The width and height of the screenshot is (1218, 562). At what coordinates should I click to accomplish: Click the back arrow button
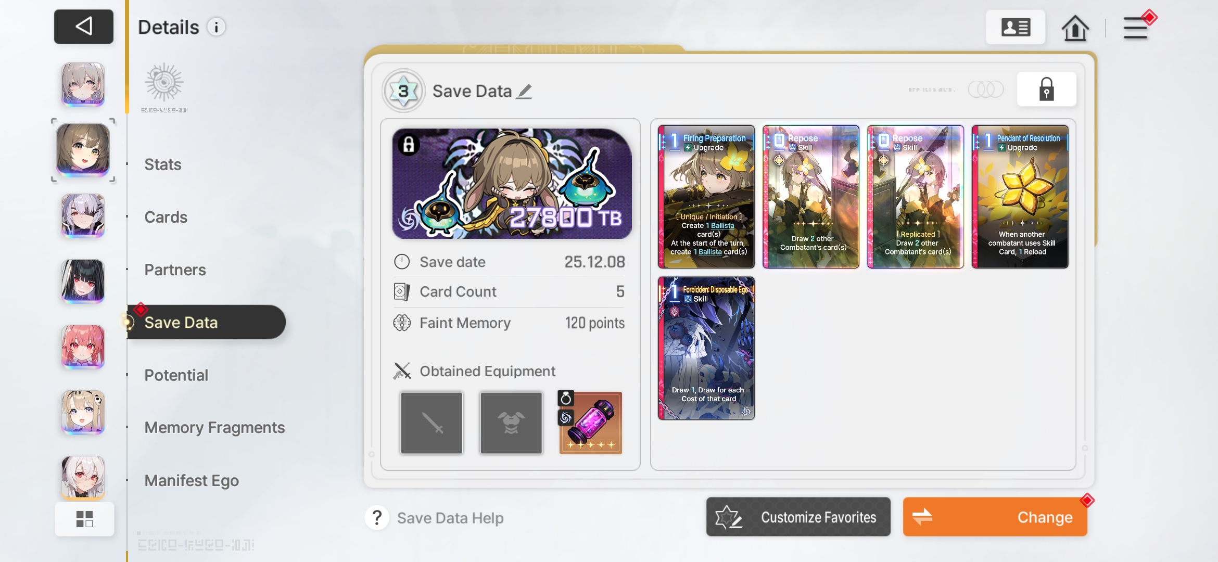pos(84,27)
